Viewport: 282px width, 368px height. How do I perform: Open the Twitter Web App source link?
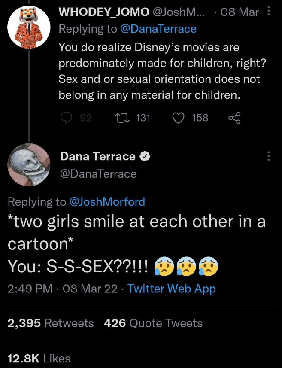tap(172, 289)
